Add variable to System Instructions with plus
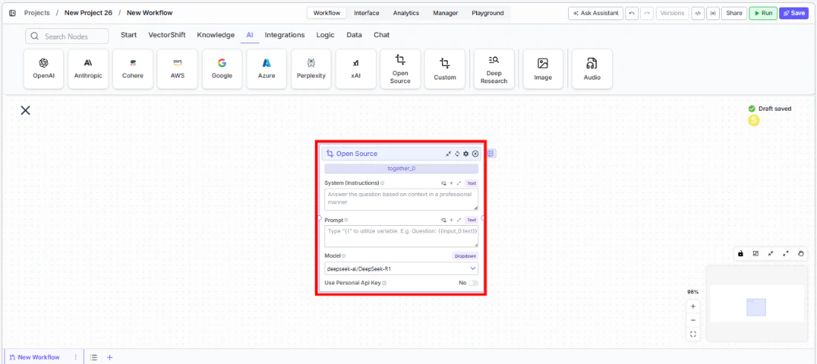 point(452,183)
